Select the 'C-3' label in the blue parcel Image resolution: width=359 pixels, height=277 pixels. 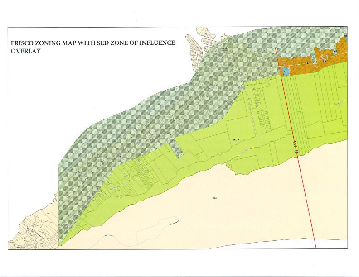click(x=286, y=72)
